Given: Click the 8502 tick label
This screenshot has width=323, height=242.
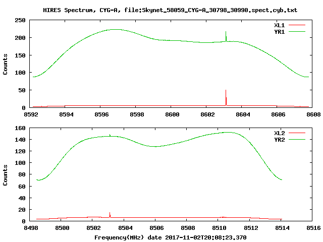Looking at the screenshot, I should [93, 228].
